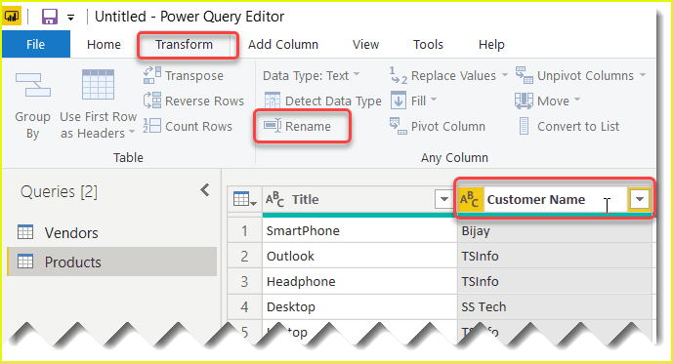Image resolution: width=673 pixels, height=363 pixels.
Task: Click the Move column icon
Action: click(524, 101)
